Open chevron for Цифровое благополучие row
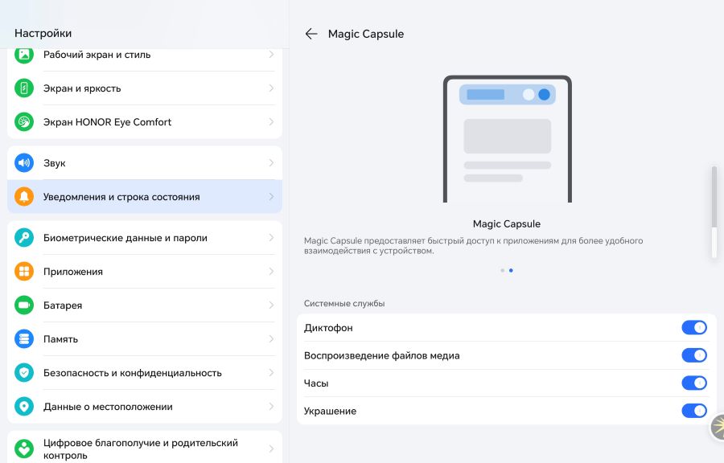Image resolution: width=724 pixels, height=463 pixels. [x=271, y=449]
